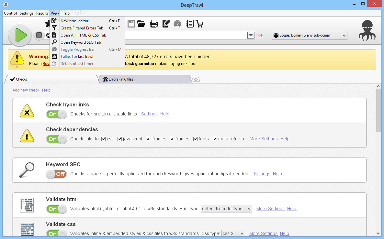Turn off Validate css switch
Image resolution: width=384 pixels, height=239 pixels.
tap(57, 233)
